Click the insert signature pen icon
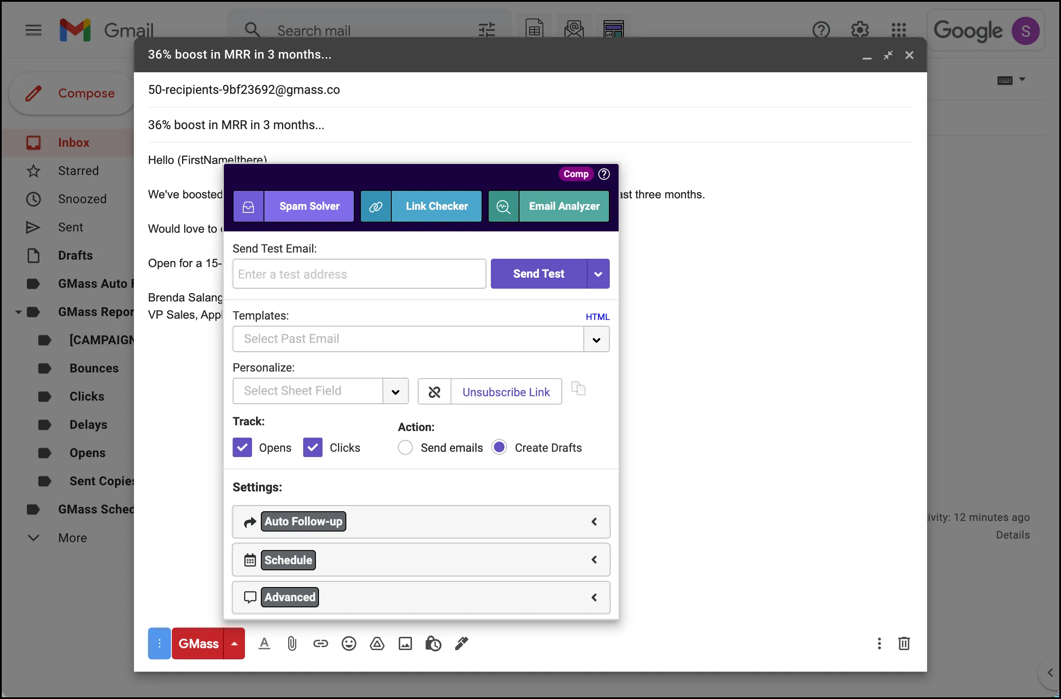This screenshot has width=1061, height=699. tap(461, 643)
